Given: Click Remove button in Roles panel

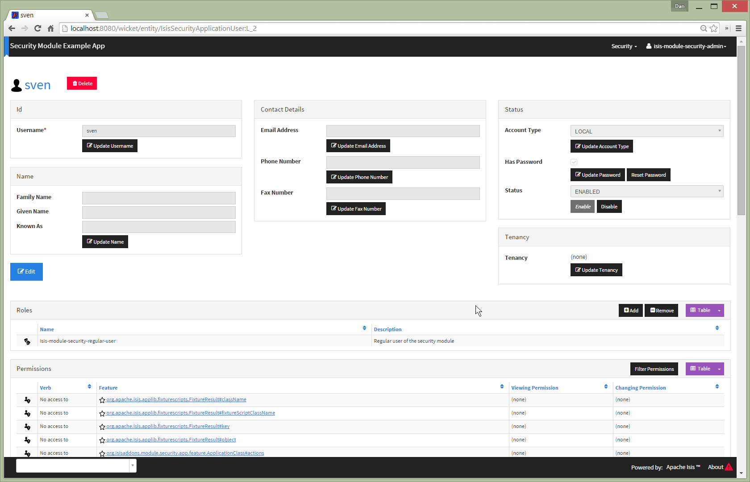Looking at the screenshot, I should coord(662,311).
